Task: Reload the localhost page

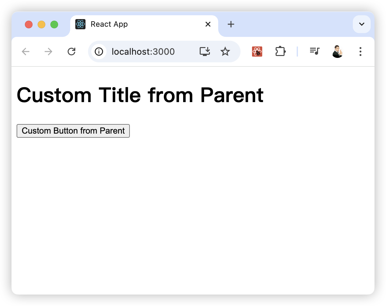Action: click(71, 52)
